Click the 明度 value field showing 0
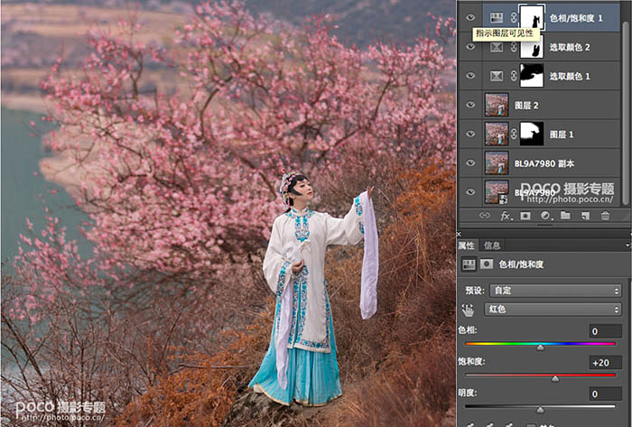The width and height of the screenshot is (632, 427). (606, 394)
